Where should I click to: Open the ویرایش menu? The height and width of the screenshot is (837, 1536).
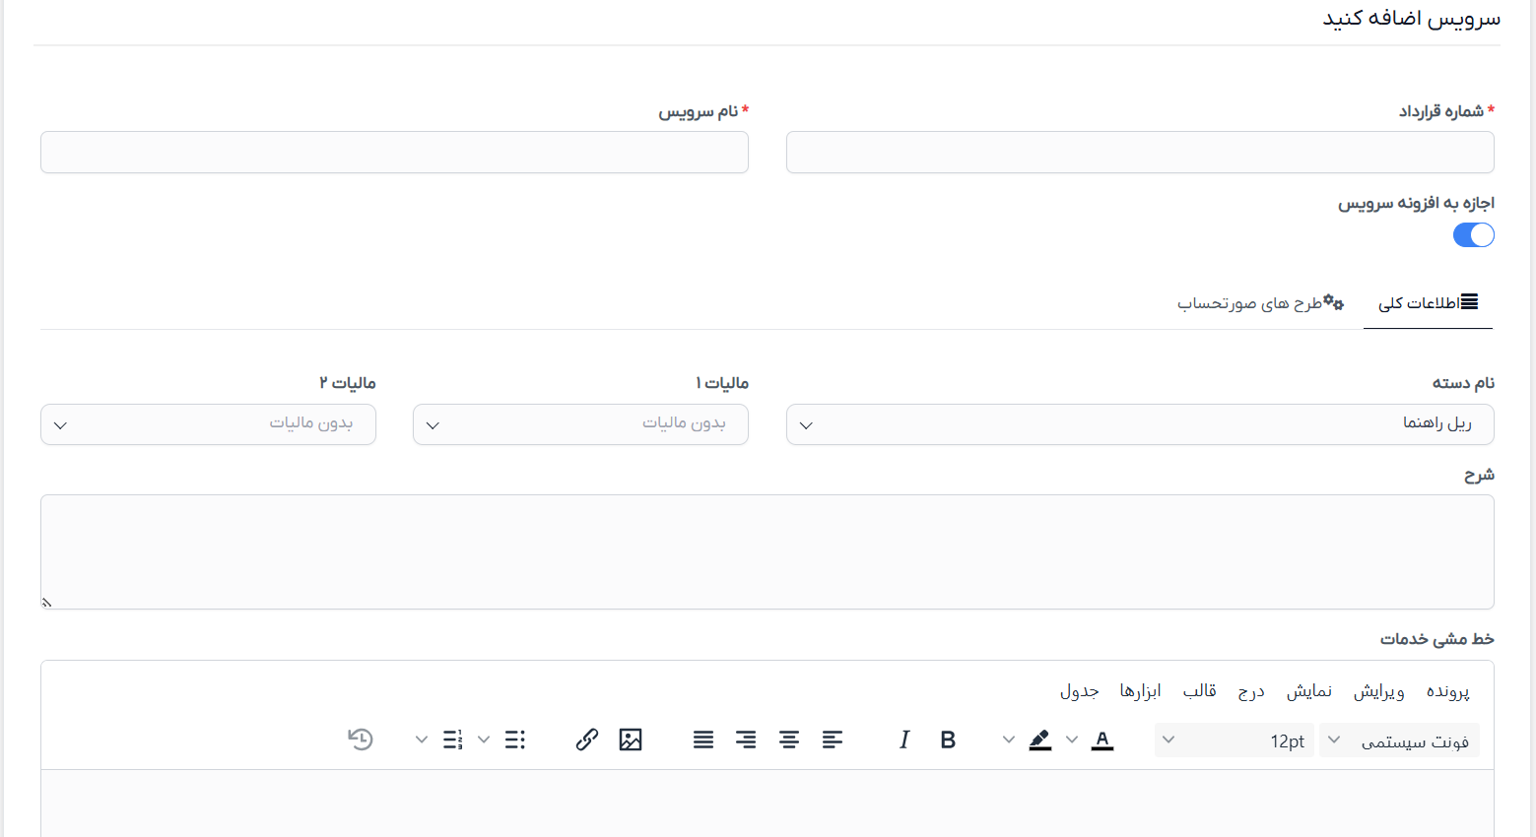coord(1378,691)
